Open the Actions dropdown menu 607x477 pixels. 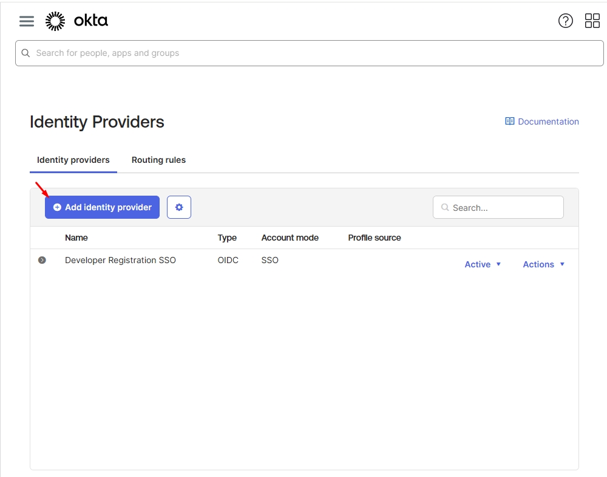543,264
